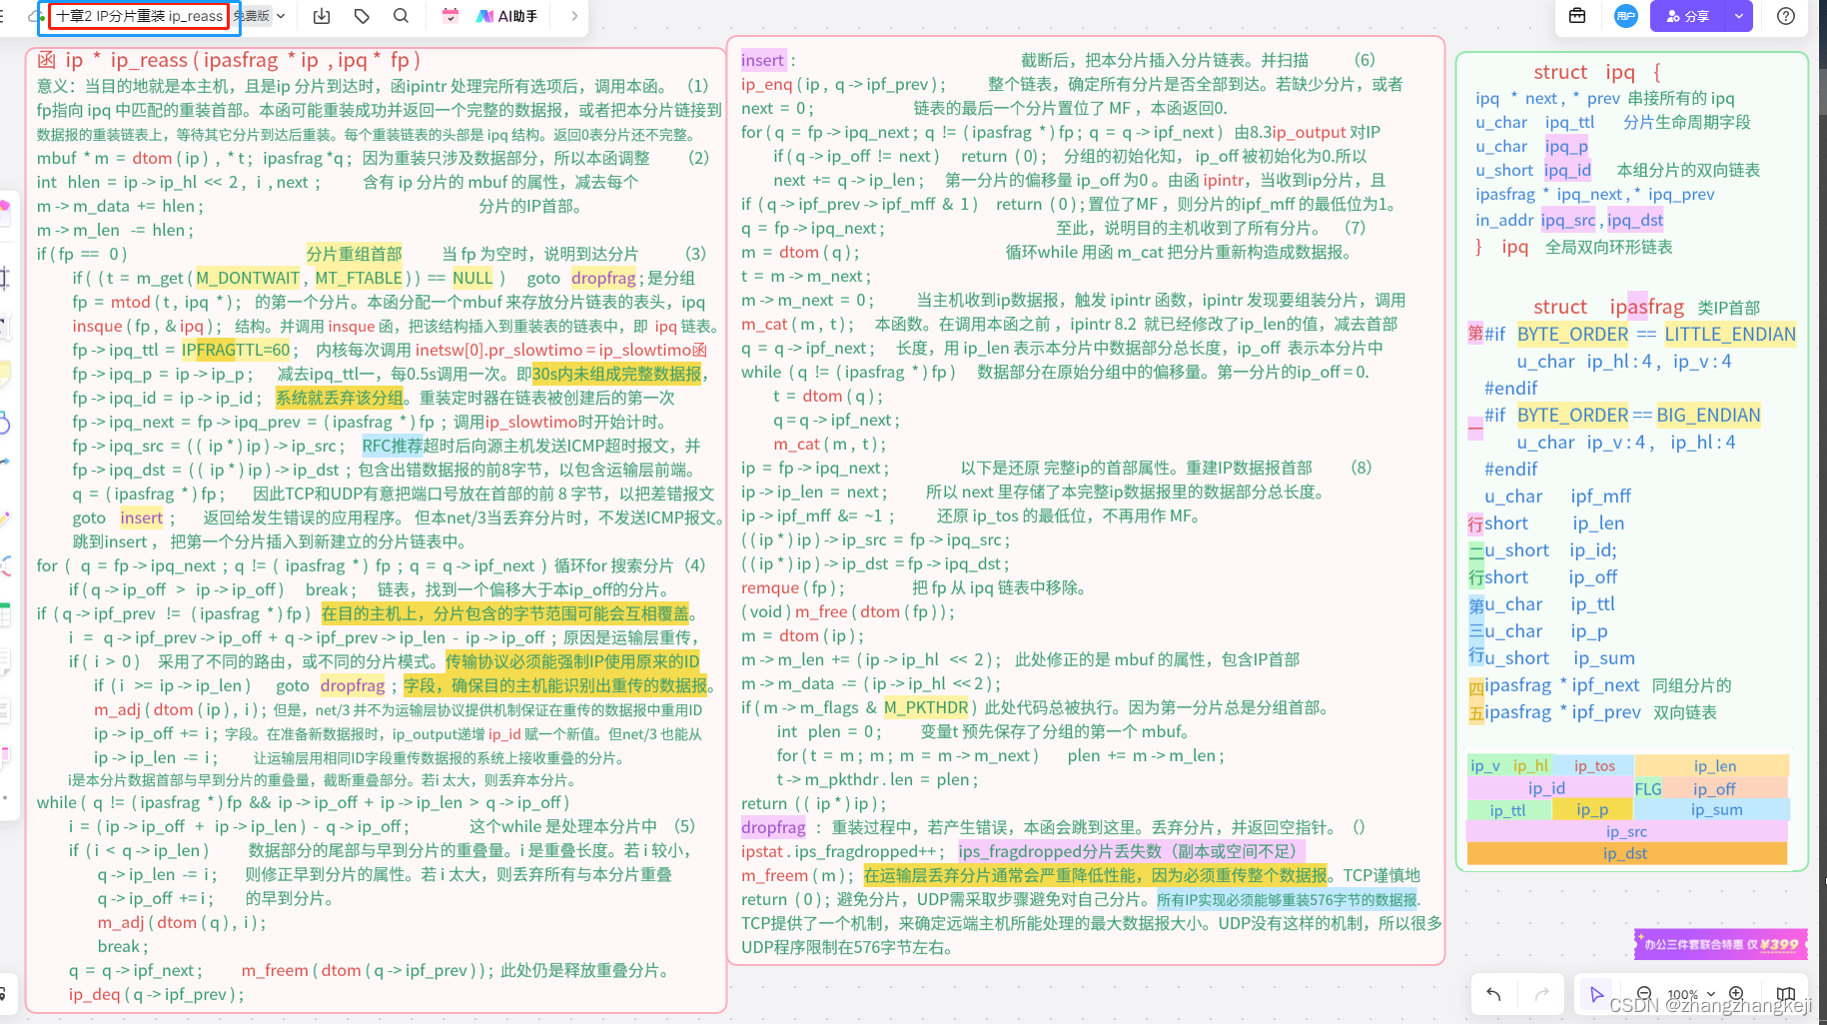Click the highlighted '30s内未组成完整数据报' text
Viewport: 1827px width, 1025px height.
point(616,374)
